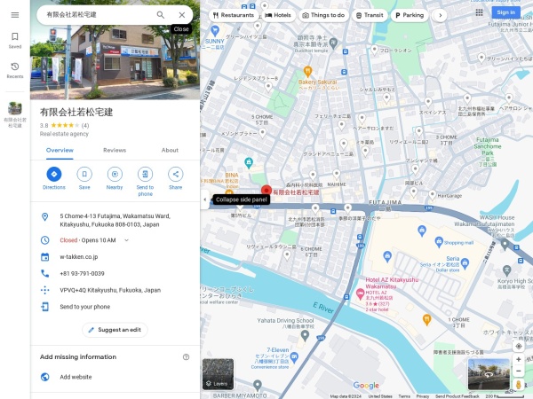Viewport: 533px width, 399px height.
Task: Zoom out with the minus button
Action: [519, 372]
